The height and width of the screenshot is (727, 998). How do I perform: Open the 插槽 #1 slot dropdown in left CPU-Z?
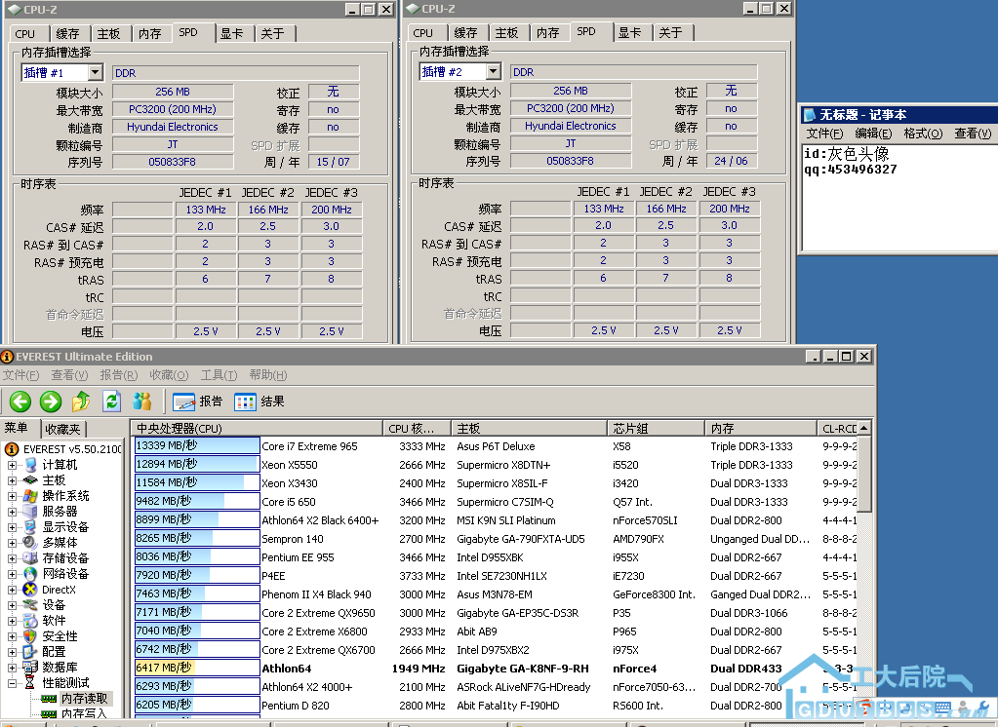(x=96, y=72)
